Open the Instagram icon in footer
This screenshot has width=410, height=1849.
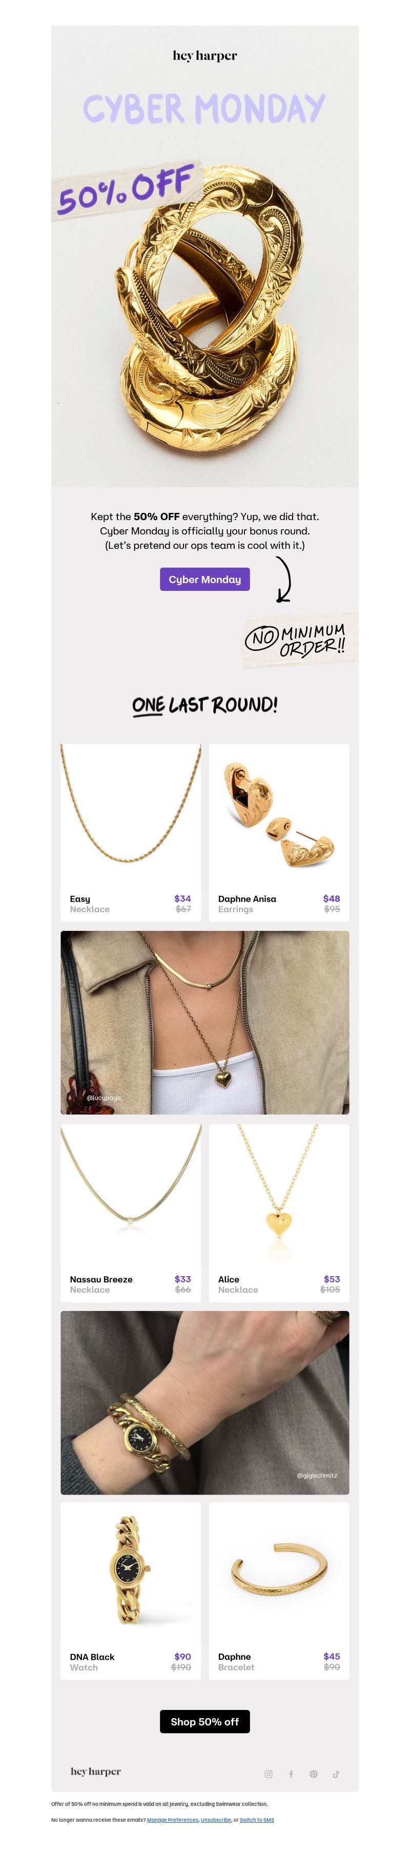pos(268,1774)
